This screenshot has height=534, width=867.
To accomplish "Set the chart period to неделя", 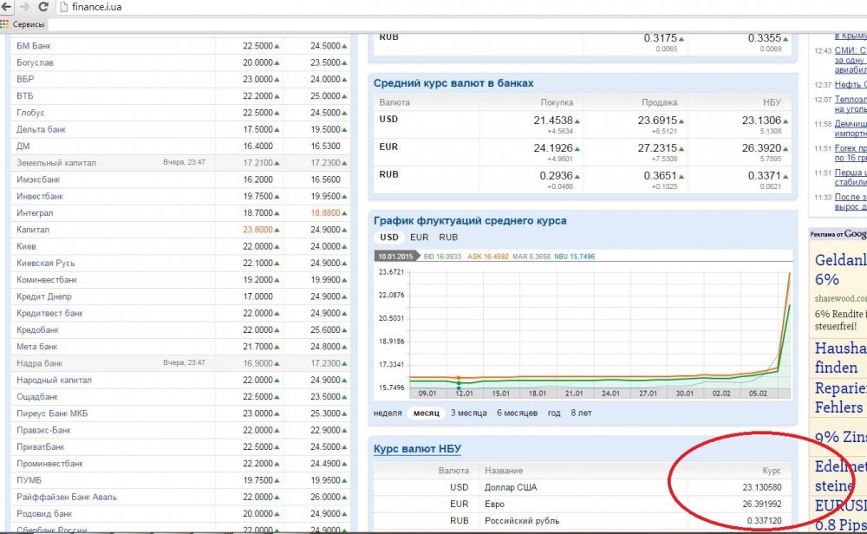I will pos(388,414).
